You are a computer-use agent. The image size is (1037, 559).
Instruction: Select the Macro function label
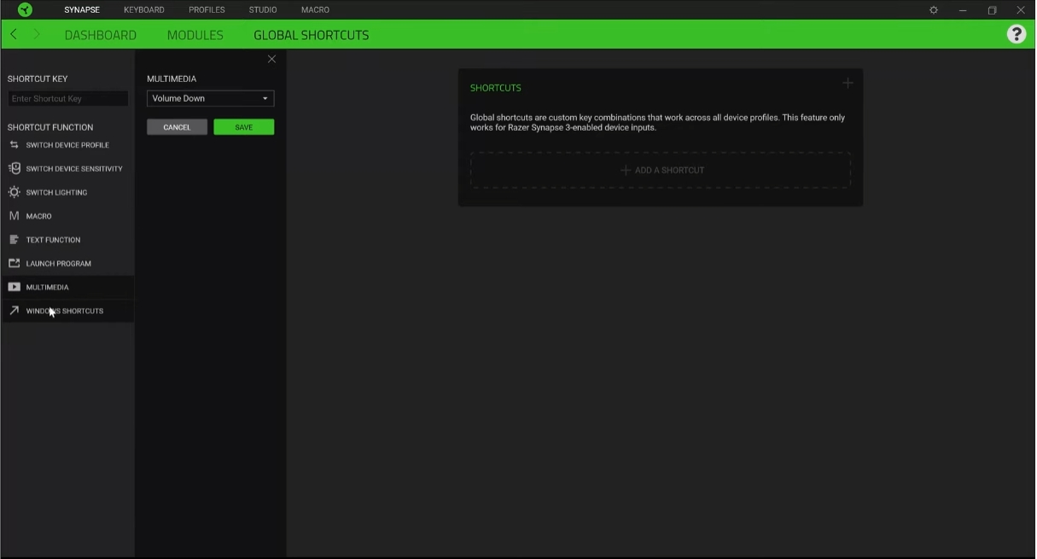coord(39,217)
